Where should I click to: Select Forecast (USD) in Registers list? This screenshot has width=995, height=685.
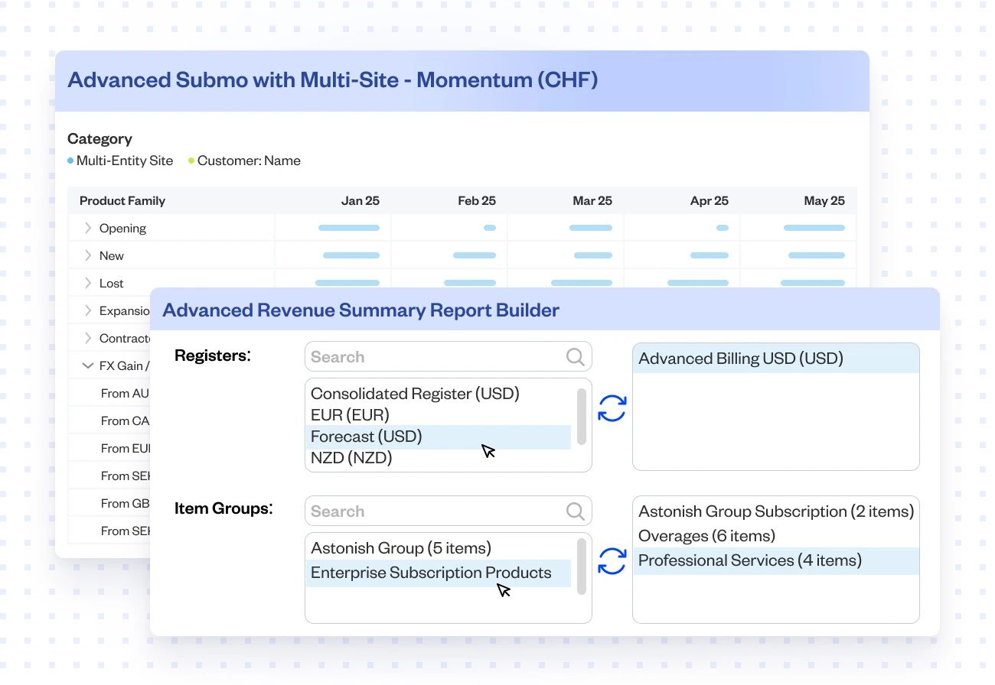366,437
